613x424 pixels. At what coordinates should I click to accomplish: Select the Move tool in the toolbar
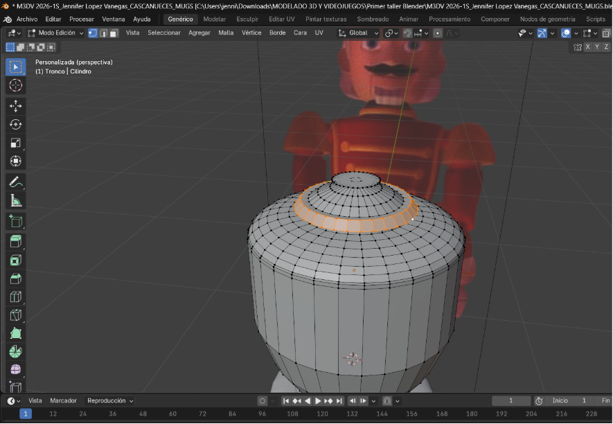[x=15, y=104]
